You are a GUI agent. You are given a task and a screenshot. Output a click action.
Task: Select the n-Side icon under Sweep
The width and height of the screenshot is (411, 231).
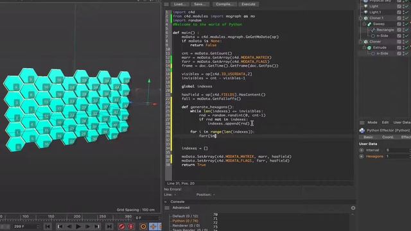tap(373, 36)
